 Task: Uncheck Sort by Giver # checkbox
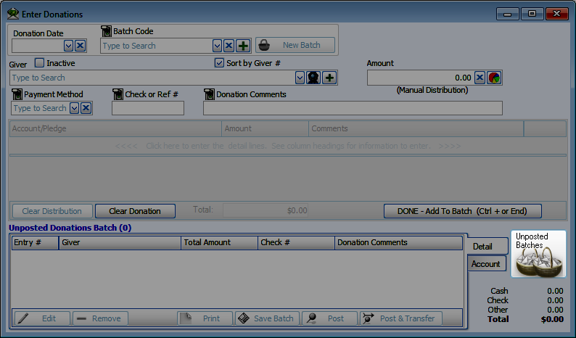pos(219,63)
